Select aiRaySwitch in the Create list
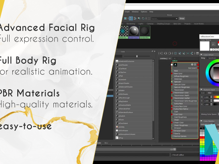219x164 pixels. pos(134,102)
